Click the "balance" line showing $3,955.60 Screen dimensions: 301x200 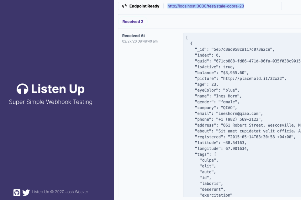(x=221, y=73)
